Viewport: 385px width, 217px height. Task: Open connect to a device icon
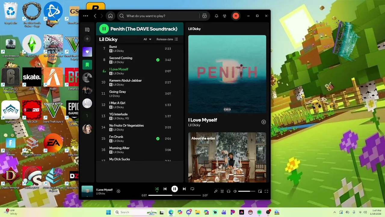pos(229,191)
